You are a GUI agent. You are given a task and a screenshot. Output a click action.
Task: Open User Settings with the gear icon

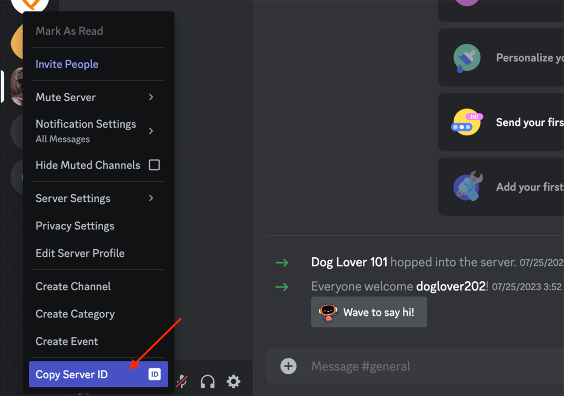click(233, 381)
